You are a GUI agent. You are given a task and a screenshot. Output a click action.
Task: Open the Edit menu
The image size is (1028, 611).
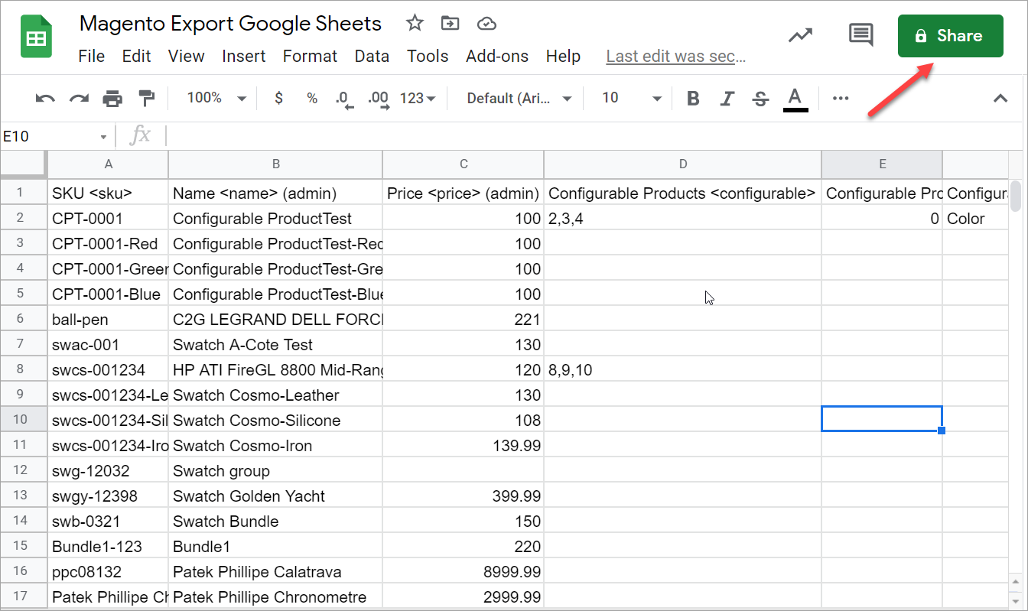[136, 56]
